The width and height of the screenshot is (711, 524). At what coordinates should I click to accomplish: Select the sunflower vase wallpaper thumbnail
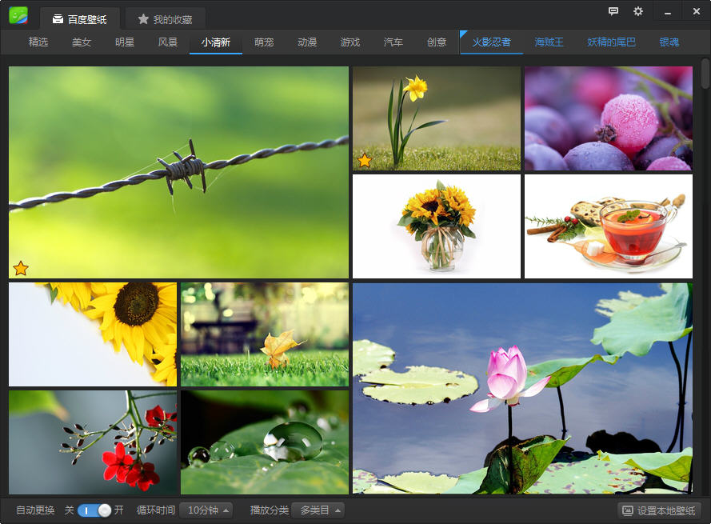[x=437, y=226]
